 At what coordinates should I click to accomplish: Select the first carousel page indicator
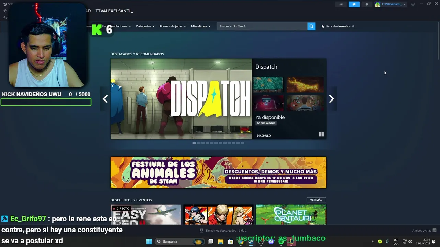pyautogui.click(x=194, y=143)
